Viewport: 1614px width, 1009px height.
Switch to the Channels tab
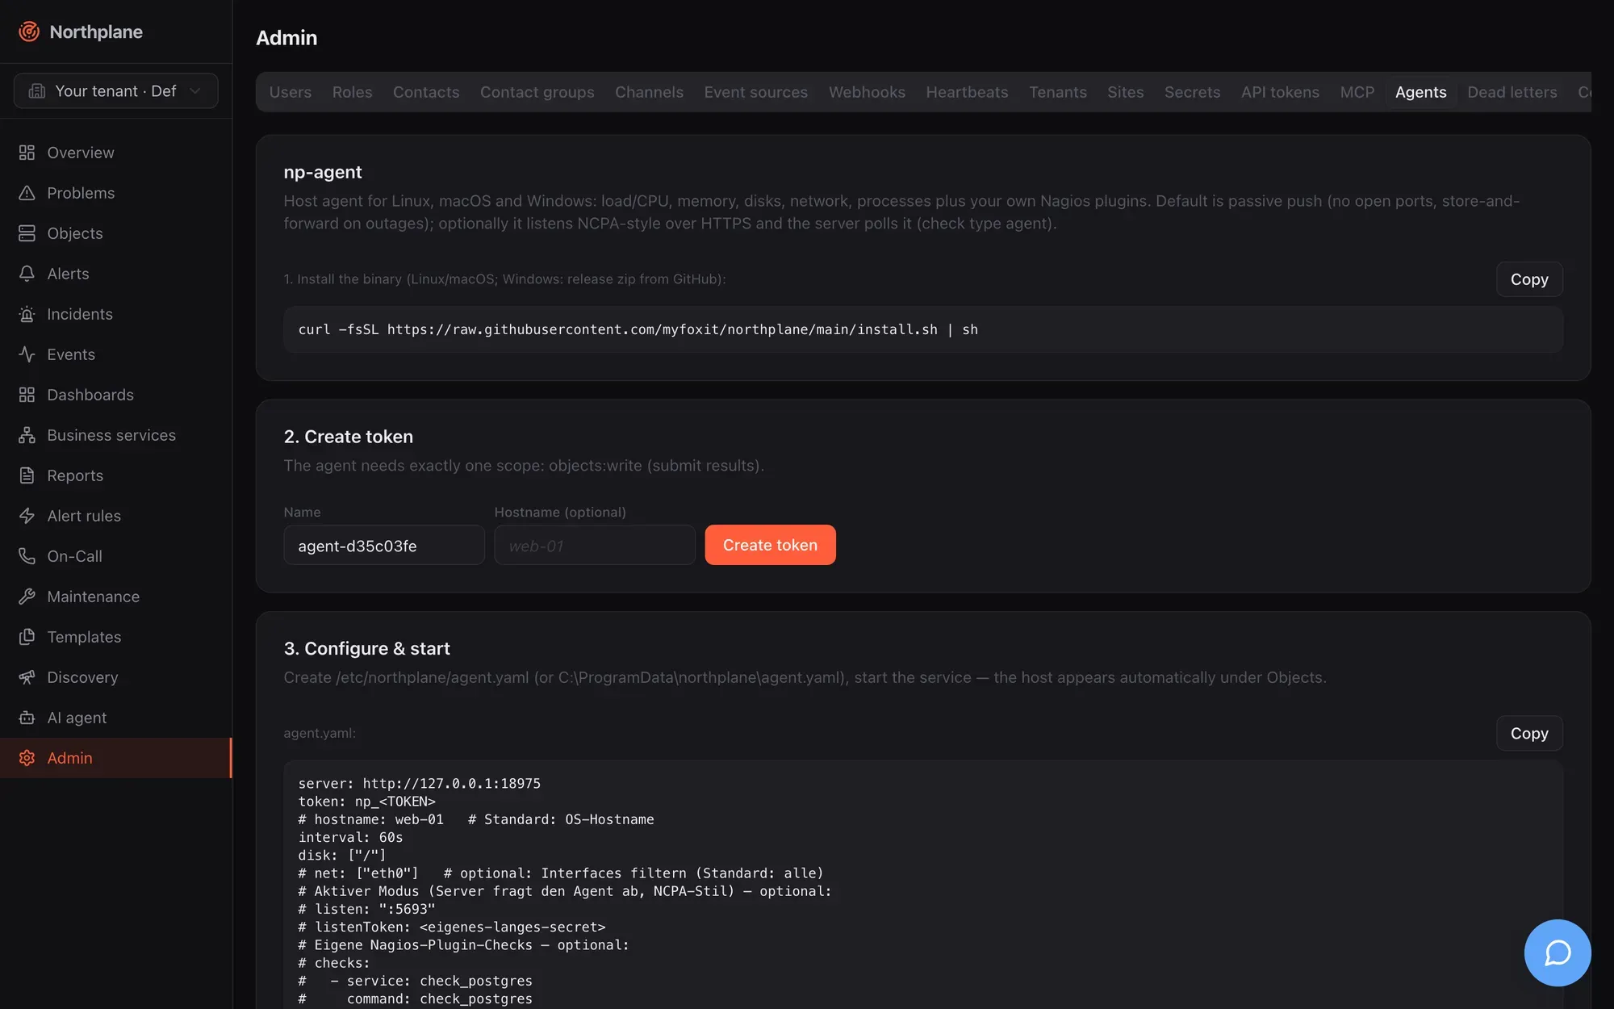click(650, 92)
